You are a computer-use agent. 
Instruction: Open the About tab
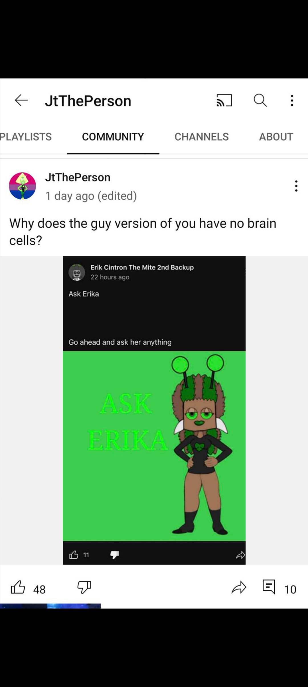[x=276, y=137]
